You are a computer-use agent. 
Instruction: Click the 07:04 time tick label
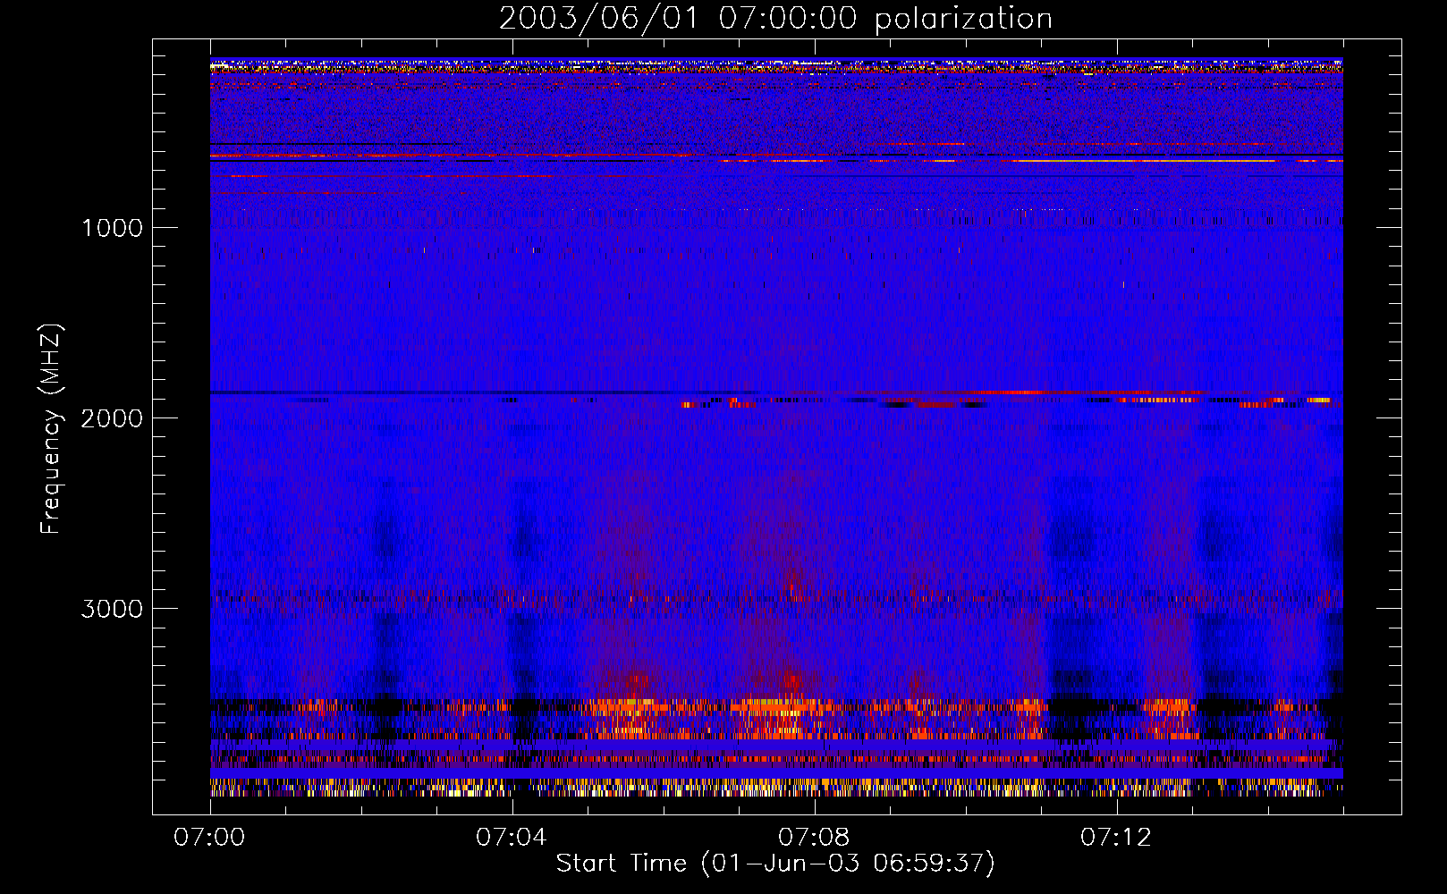click(512, 838)
